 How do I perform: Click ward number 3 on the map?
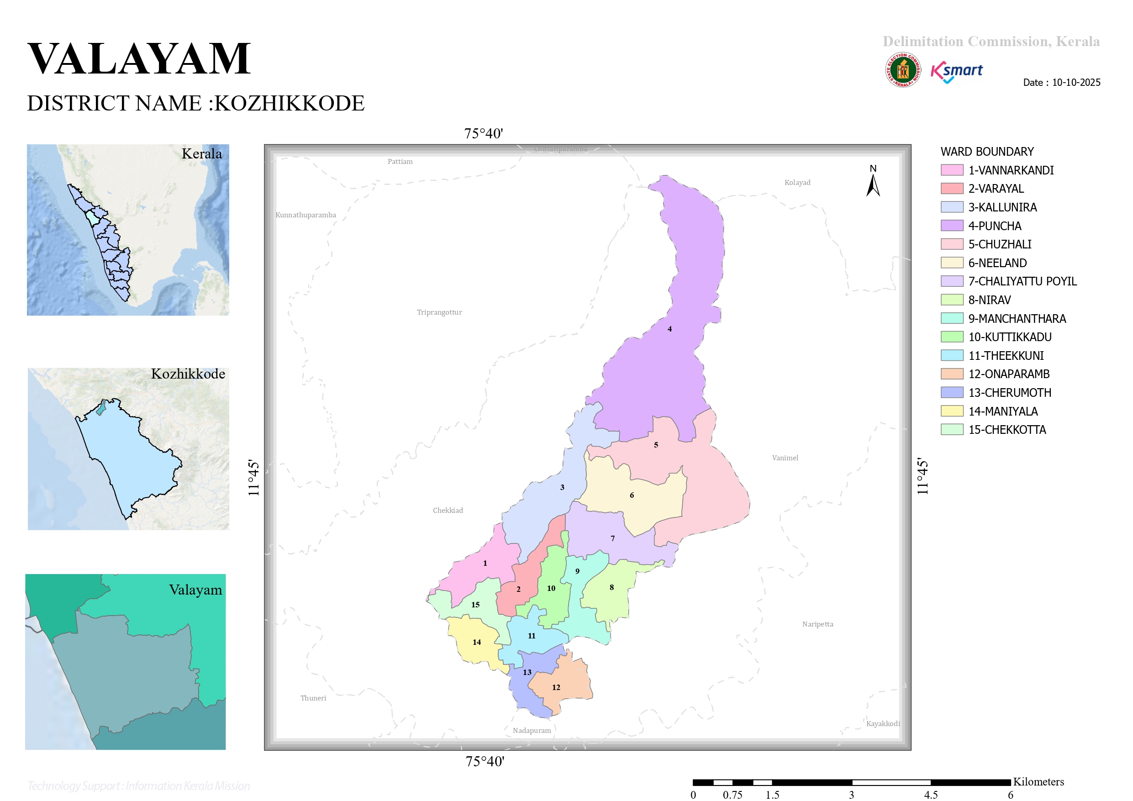562,488
